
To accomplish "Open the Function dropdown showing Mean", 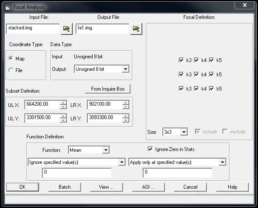I will (106, 150).
